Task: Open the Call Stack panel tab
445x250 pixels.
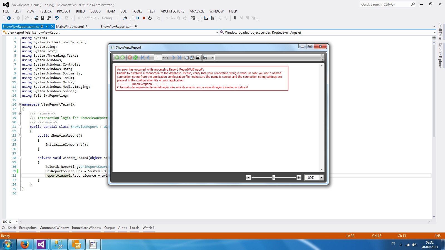Action: point(9,228)
